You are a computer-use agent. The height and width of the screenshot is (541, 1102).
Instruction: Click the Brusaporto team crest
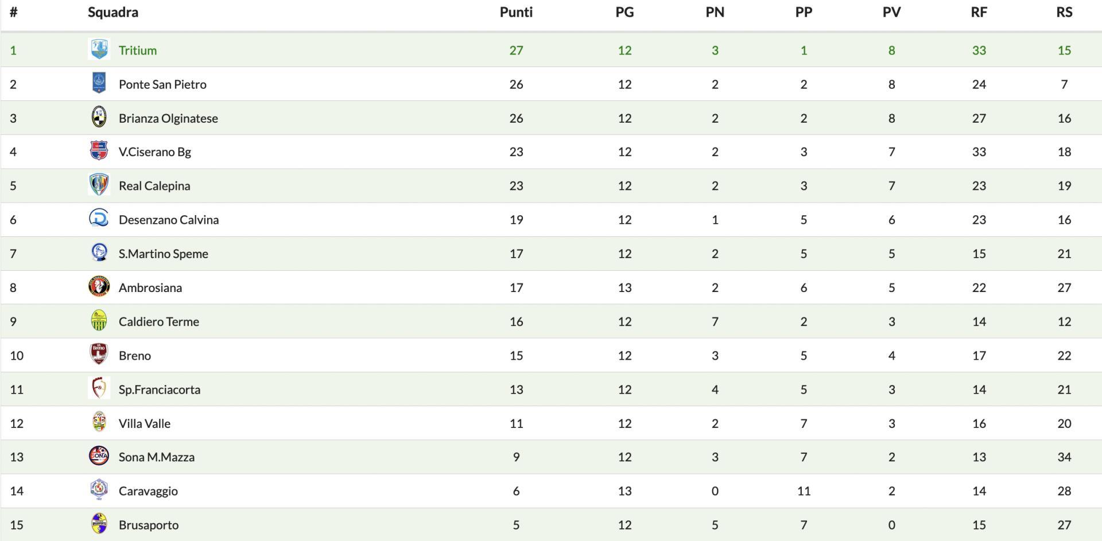coord(99,523)
